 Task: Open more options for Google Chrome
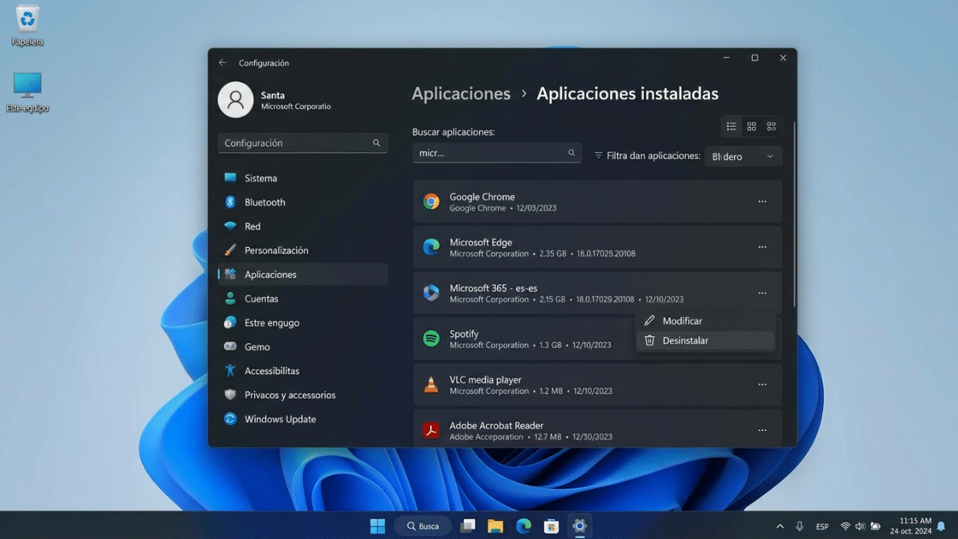[762, 201]
